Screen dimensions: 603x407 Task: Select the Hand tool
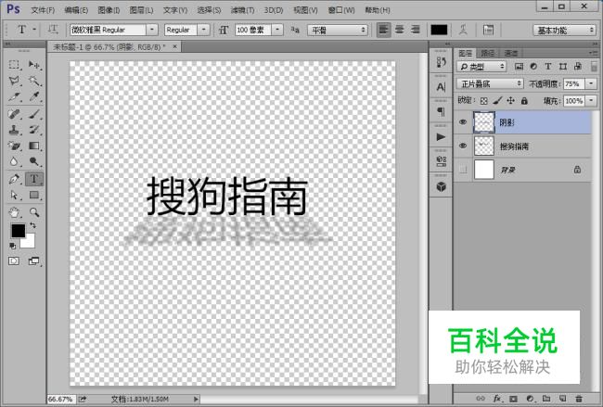[14, 212]
